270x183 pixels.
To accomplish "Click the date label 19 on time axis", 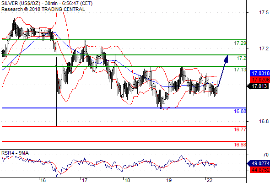I will pos(168,180).
